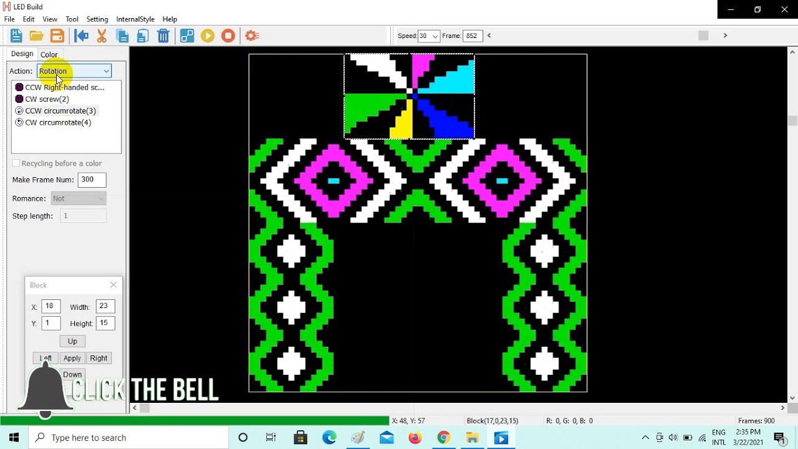Screen dimensions: 798x449
Task: Select CW screw(2) effect
Action: [x=42, y=99]
